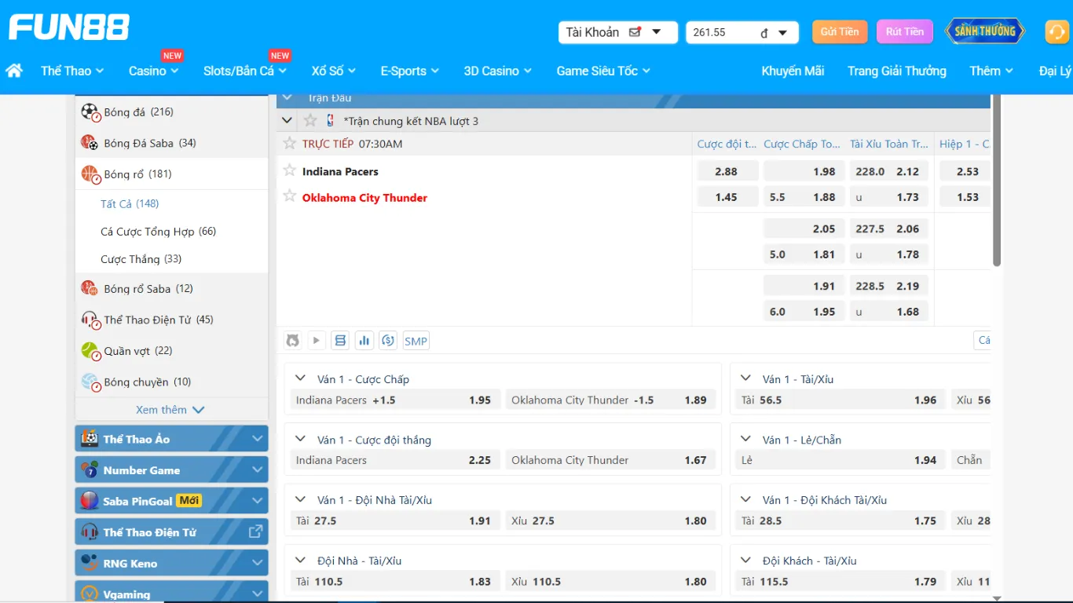
Task: Open the stacked layout view icon
Action: tap(340, 341)
